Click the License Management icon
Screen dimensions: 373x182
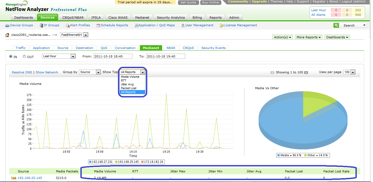(x=222, y=25)
